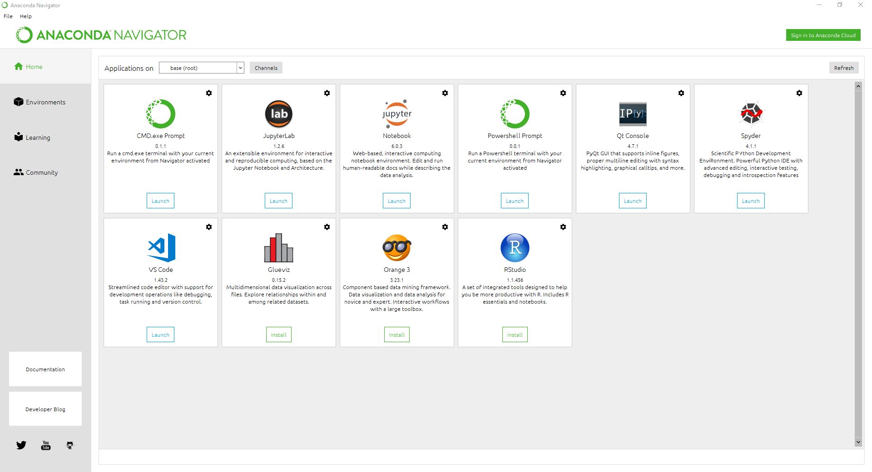Screen dimensions: 872x472
Task: Open the Help menu
Action: (26, 16)
